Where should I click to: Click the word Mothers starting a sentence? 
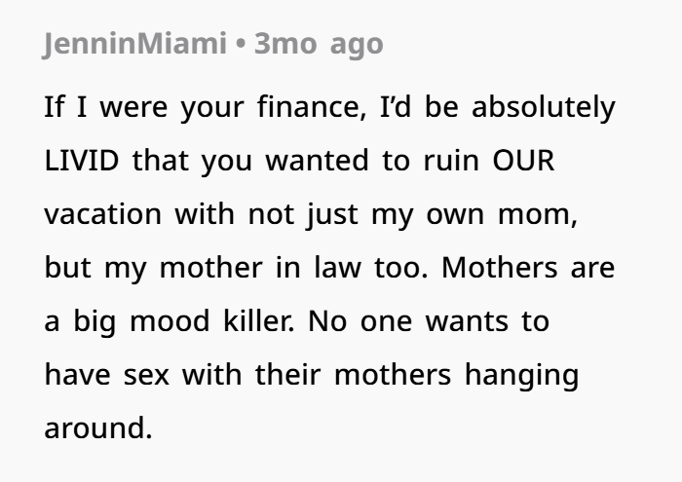[x=499, y=268]
